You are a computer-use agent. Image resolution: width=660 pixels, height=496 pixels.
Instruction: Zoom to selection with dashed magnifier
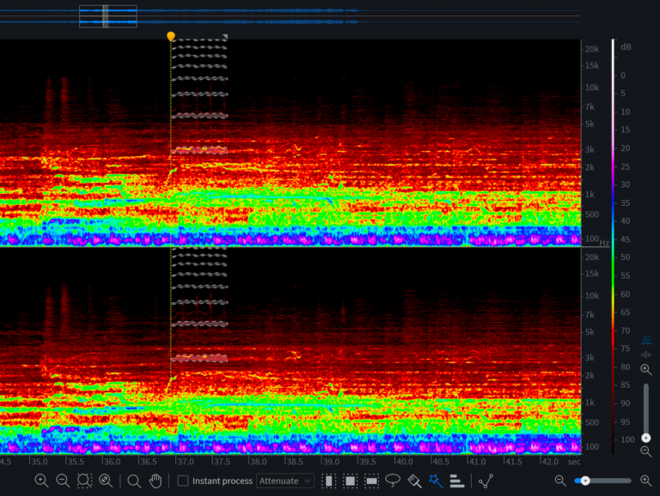pos(84,481)
